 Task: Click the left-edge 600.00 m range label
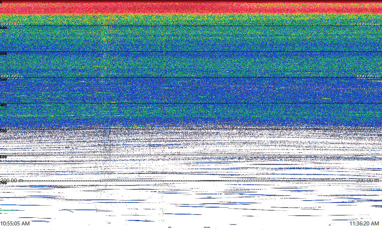[x=12, y=76]
